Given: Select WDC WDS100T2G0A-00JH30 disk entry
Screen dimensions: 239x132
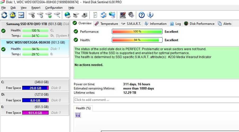Looking at the screenshot, I should (35, 48).
